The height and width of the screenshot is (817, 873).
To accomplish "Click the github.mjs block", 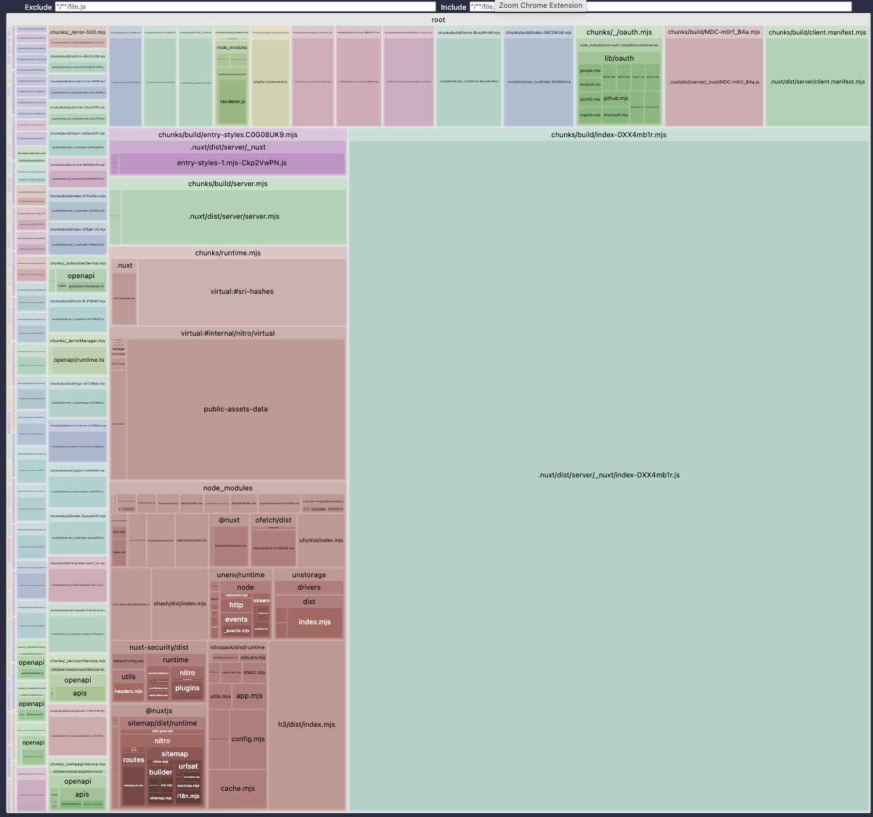I will [616, 99].
